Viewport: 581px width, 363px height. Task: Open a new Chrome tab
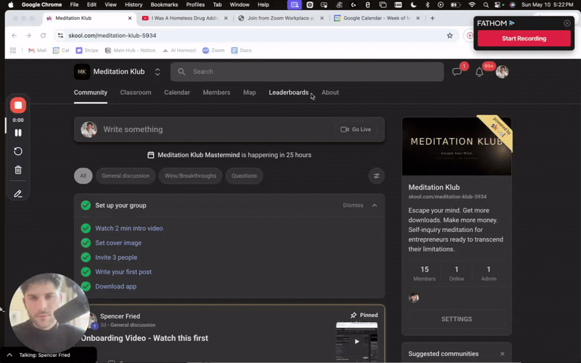point(432,18)
